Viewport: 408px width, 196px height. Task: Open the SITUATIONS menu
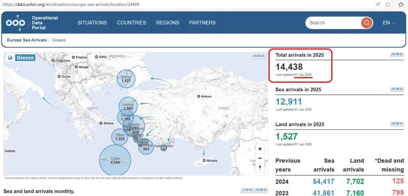[x=92, y=23]
